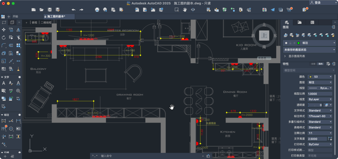Open the second tab in right panel
The image size is (338, 159).
coord(299,22)
